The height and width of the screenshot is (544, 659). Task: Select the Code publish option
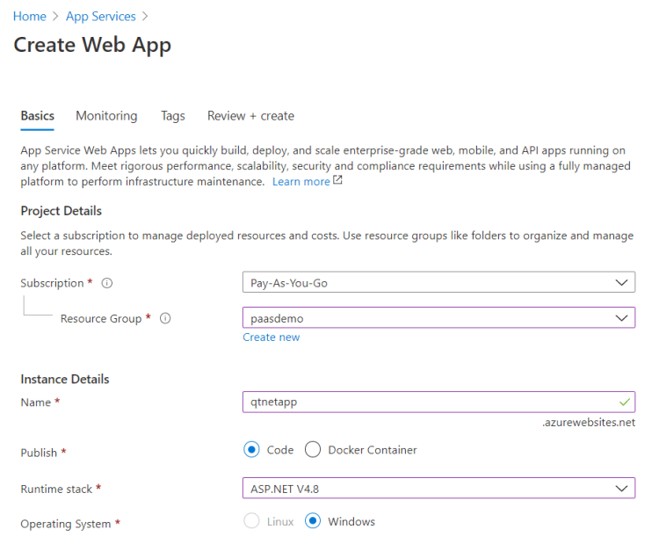coord(252,450)
